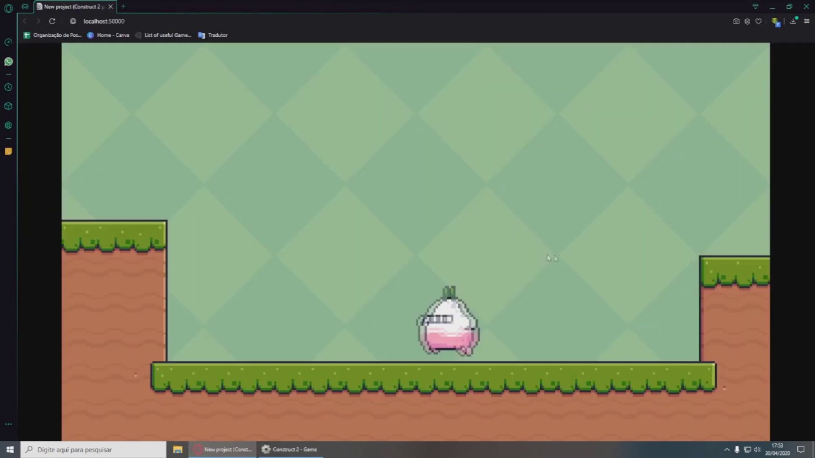Image resolution: width=815 pixels, height=458 pixels.
Task: Open Settings gear in the sidebar
Action: [8, 125]
